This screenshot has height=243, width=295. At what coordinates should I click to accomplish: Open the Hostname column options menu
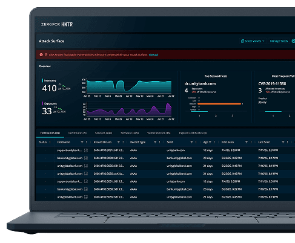87,142
